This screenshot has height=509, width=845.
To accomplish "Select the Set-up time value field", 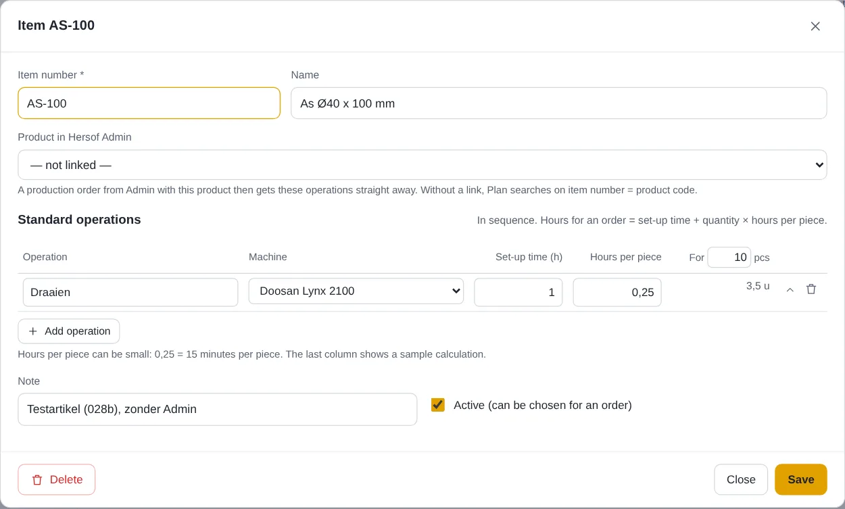I will click(518, 293).
